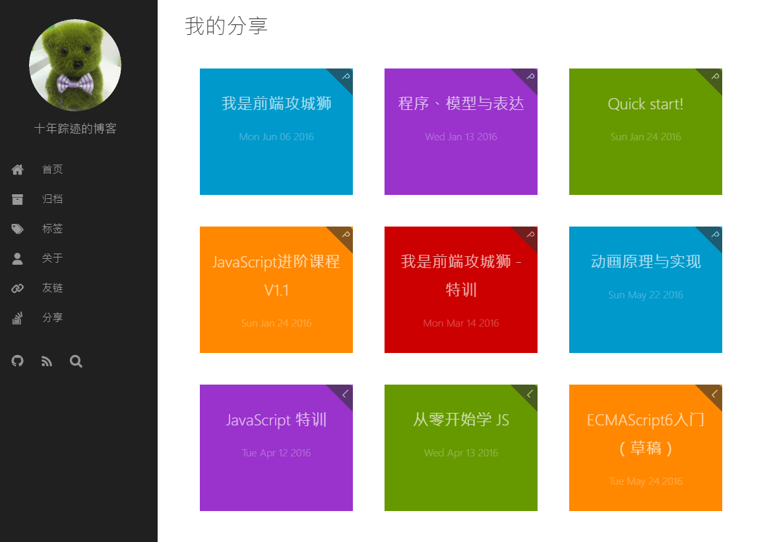
Task: Click the share icon beside 分享
Action: 18,318
